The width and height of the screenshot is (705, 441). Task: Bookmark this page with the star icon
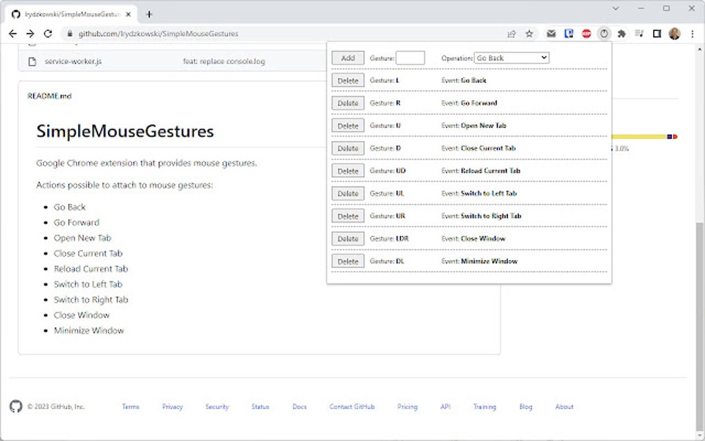click(529, 33)
